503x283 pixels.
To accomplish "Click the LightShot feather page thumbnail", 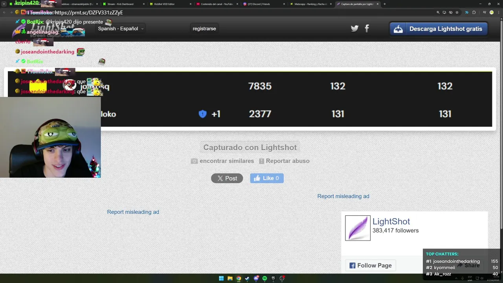I will coord(358,228).
